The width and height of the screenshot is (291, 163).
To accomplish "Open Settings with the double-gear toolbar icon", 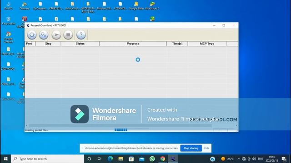I will click(44, 35).
